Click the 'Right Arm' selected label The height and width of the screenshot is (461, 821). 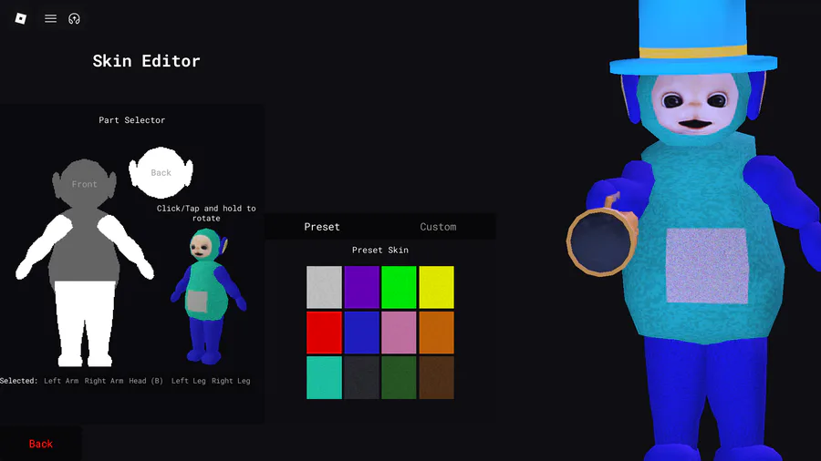coord(104,381)
